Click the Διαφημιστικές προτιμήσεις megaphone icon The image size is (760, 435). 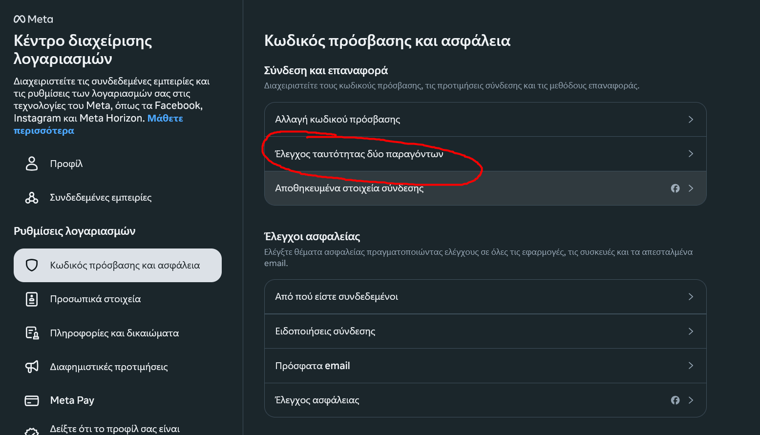coord(32,367)
